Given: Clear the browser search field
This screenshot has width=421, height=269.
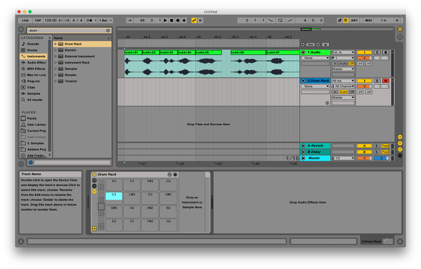Looking at the screenshot, I should [108, 30].
